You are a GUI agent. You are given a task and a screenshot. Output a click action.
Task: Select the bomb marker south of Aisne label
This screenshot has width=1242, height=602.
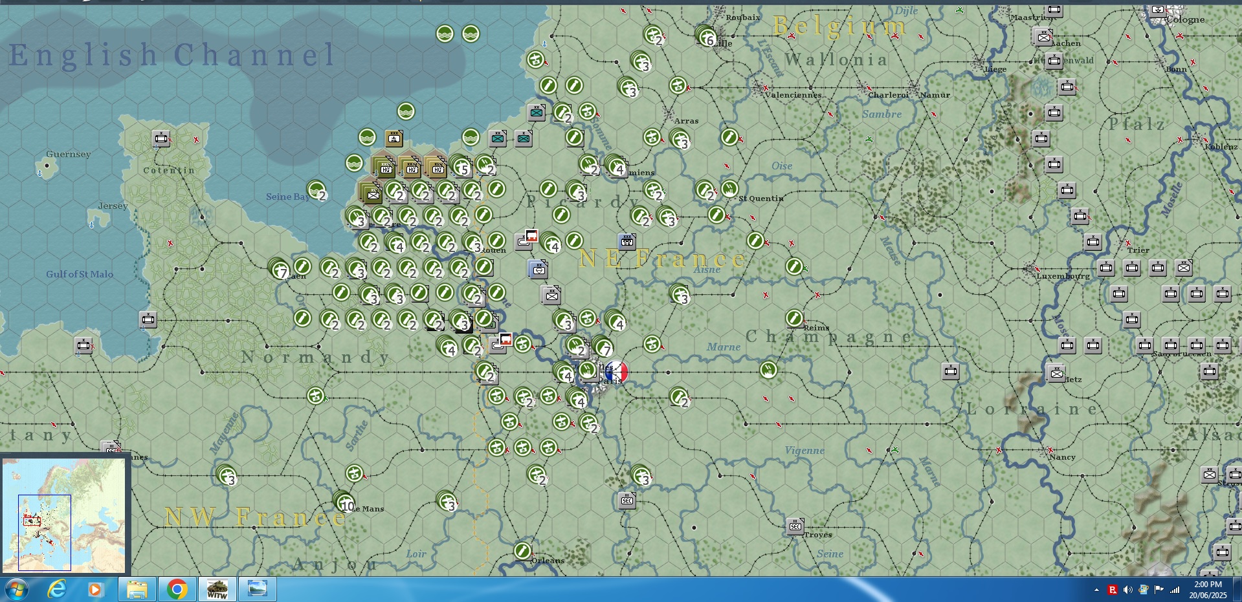tap(794, 266)
